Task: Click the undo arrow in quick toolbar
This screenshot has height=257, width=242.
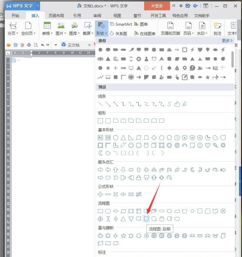Action: coord(42,45)
